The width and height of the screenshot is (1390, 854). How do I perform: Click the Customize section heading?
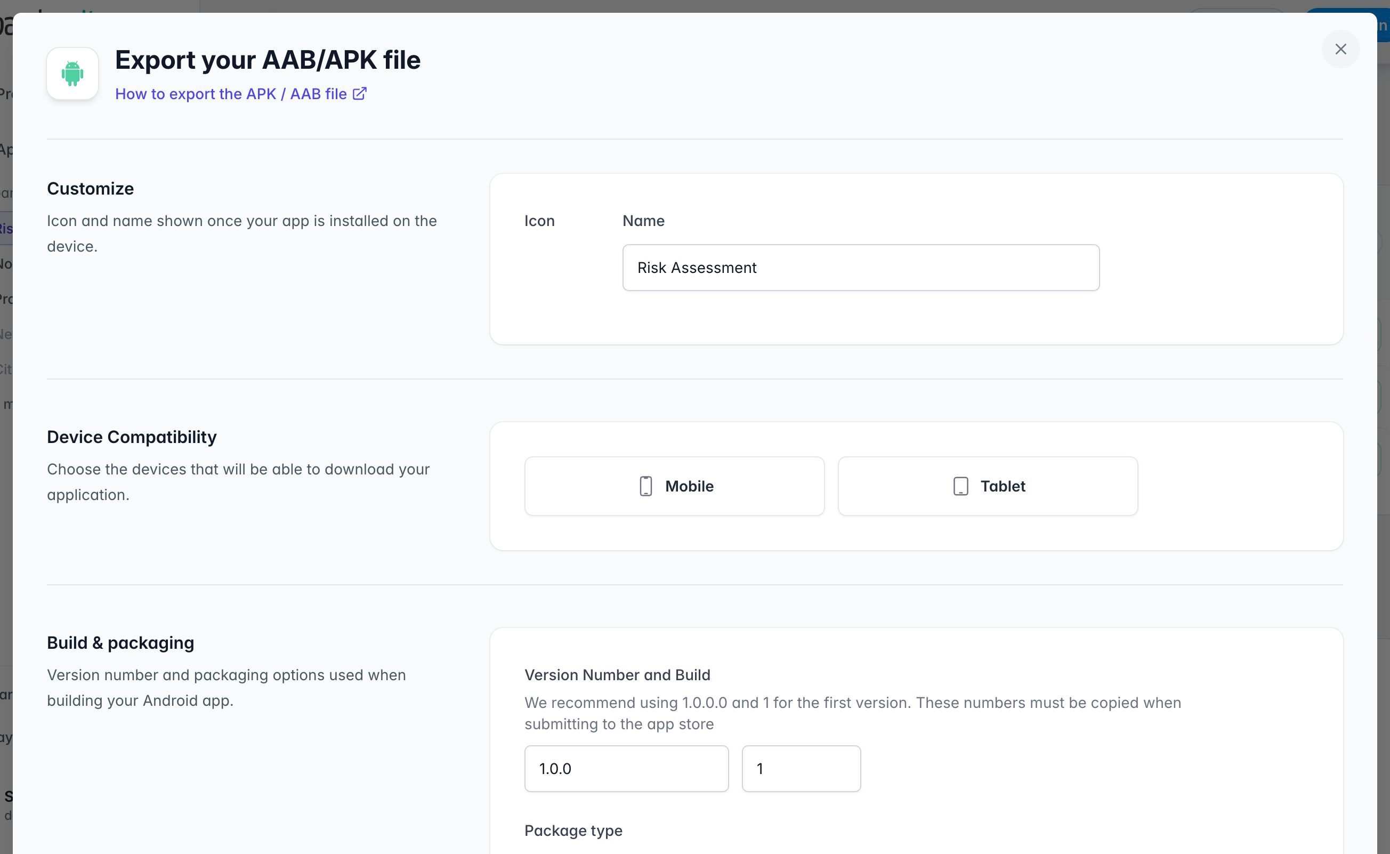pyautogui.click(x=90, y=189)
